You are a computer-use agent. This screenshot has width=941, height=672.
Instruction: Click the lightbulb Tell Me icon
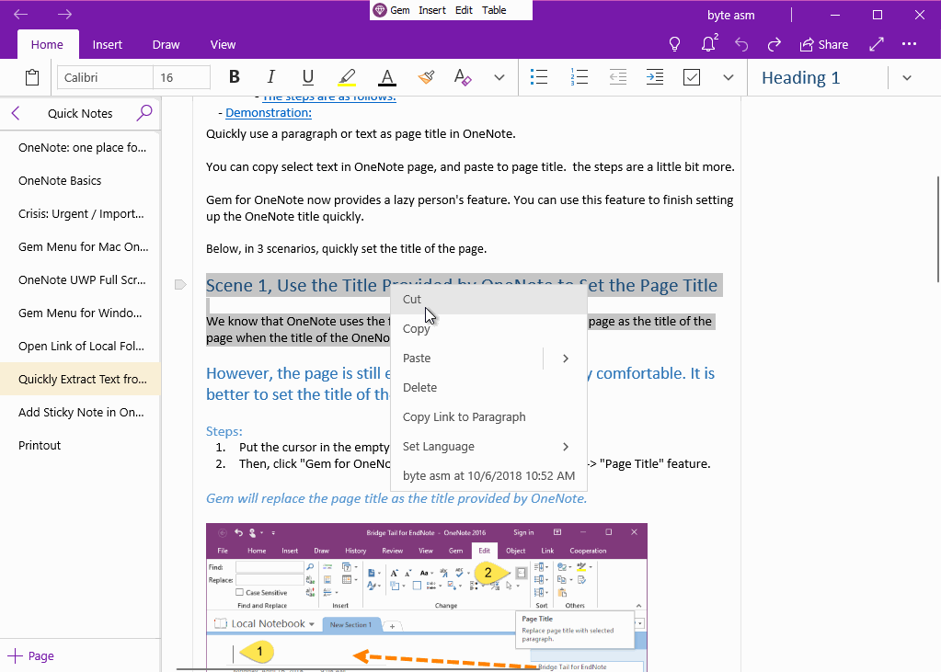(x=674, y=44)
